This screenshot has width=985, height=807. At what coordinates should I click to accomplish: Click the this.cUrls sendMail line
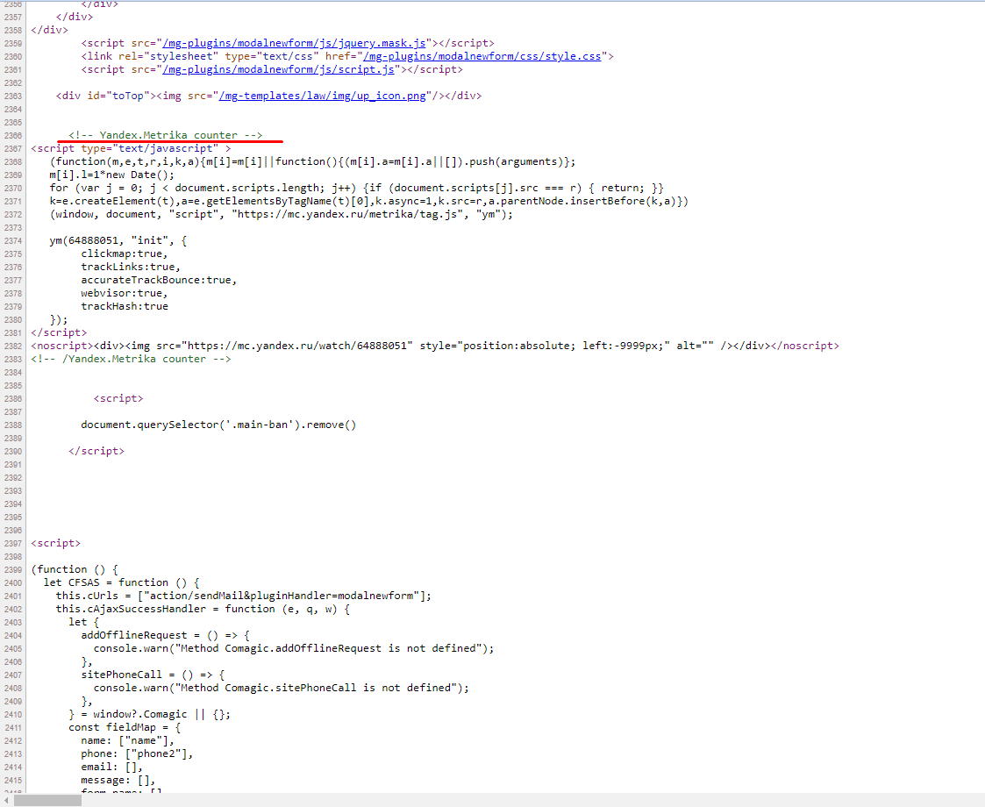[x=244, y=596]
